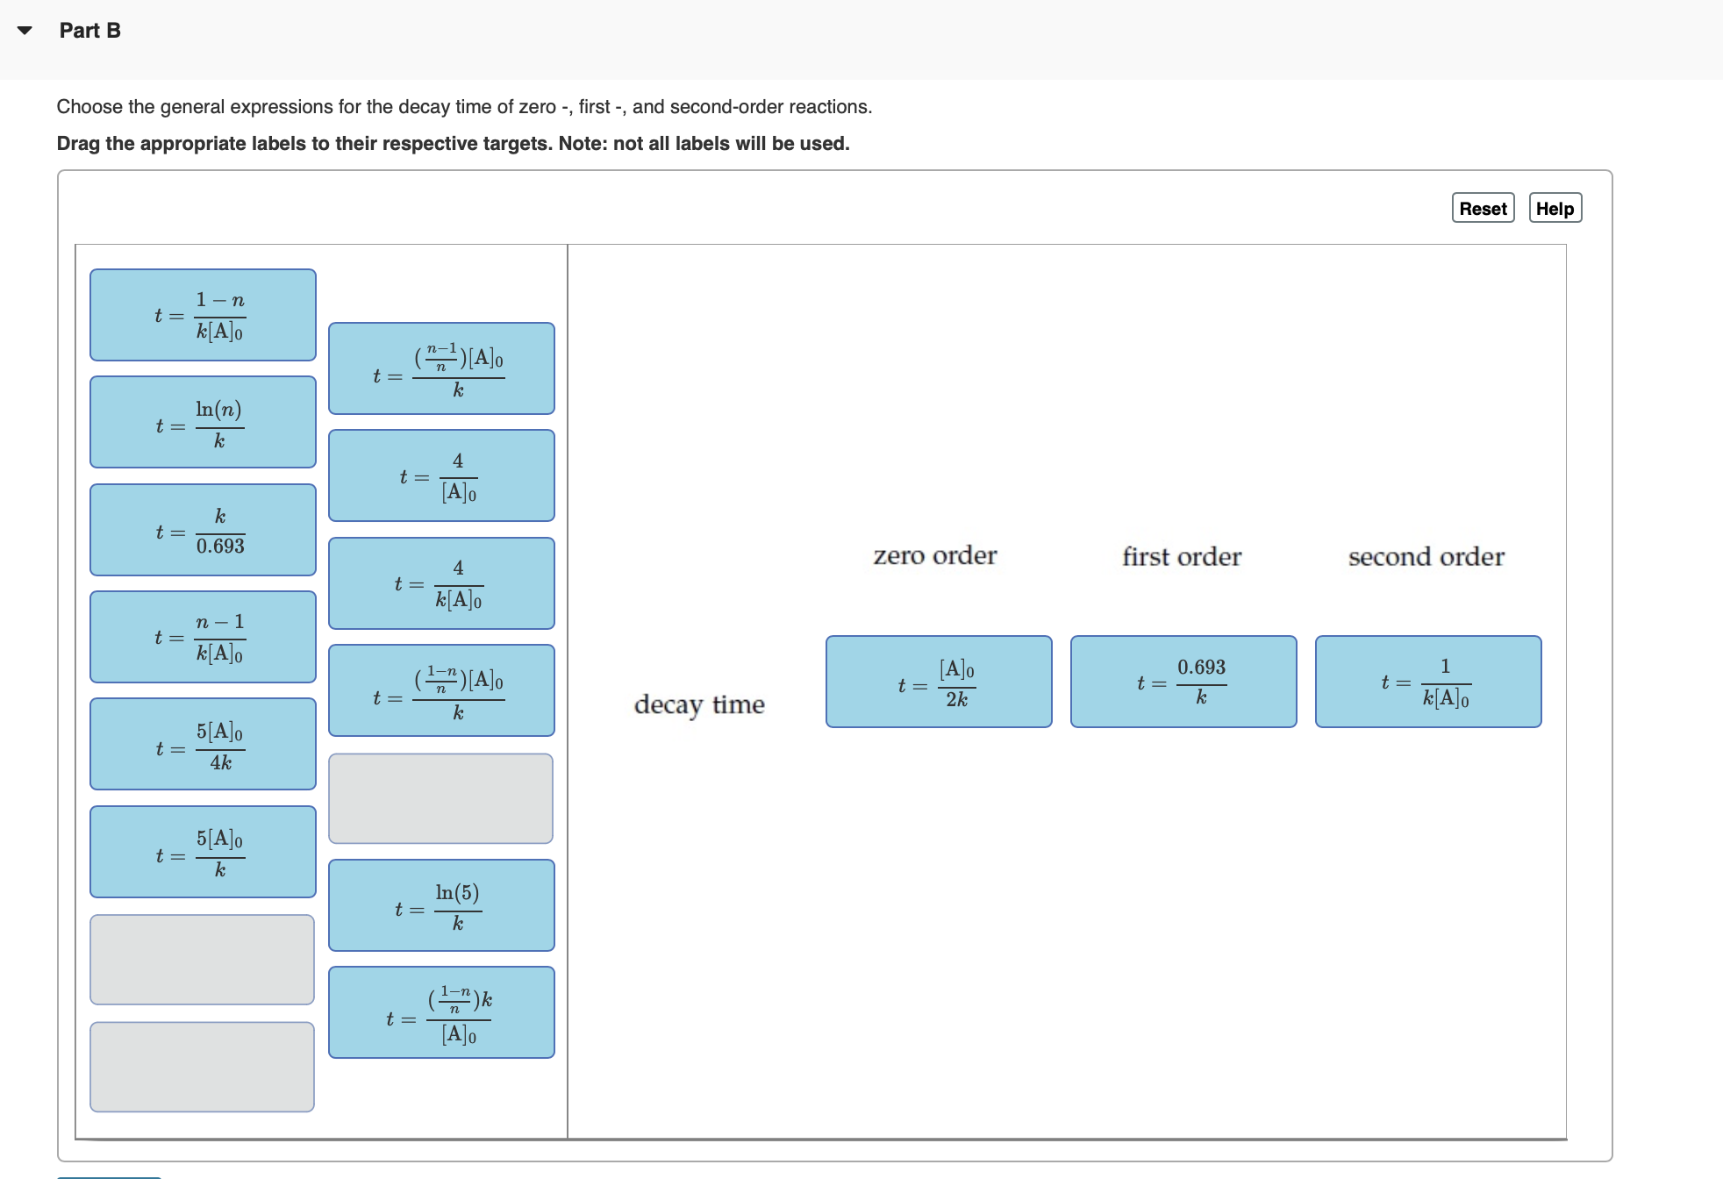Click the Reset button

tap(1483, 208)
